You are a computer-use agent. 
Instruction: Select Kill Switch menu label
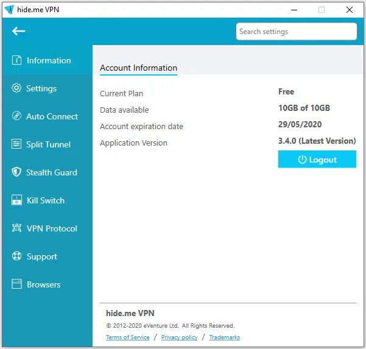tap(46, 200)
